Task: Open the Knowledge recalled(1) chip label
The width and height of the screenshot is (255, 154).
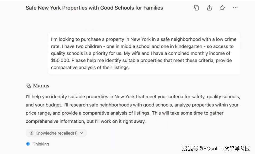Action: (x=56, y=133)
